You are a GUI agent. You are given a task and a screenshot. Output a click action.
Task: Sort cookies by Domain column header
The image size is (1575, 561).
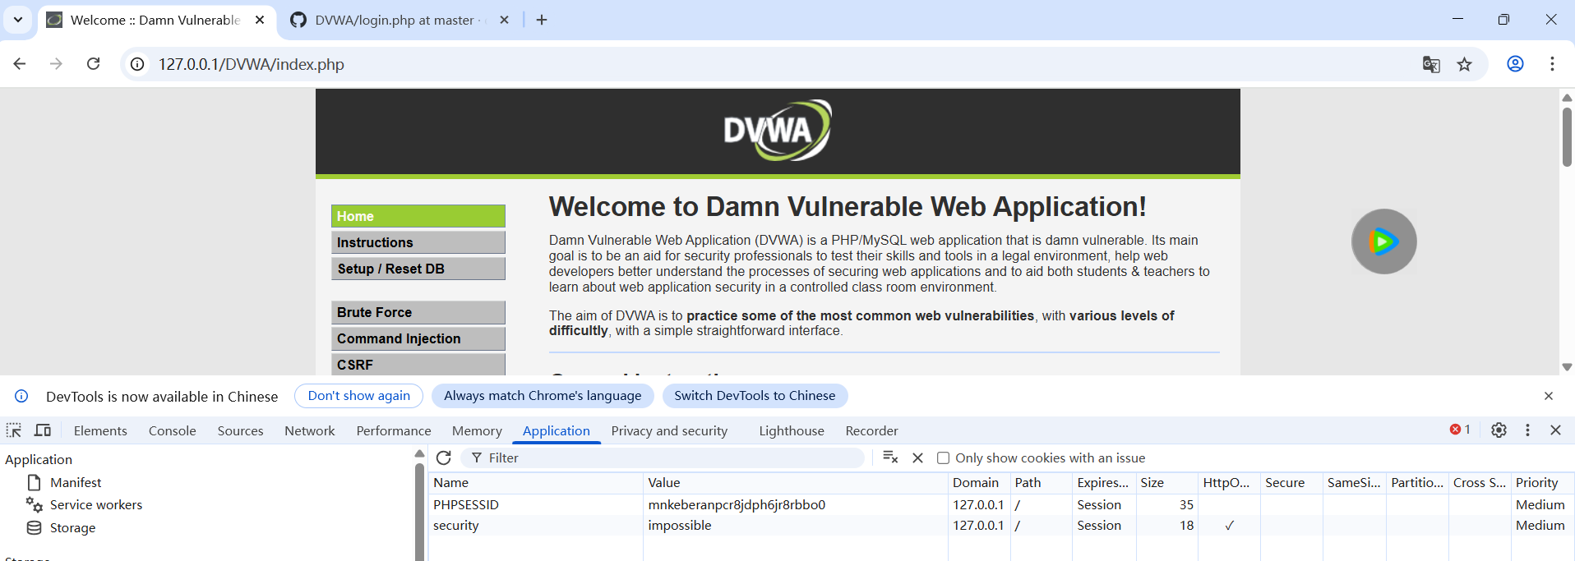tap(979, 482)
